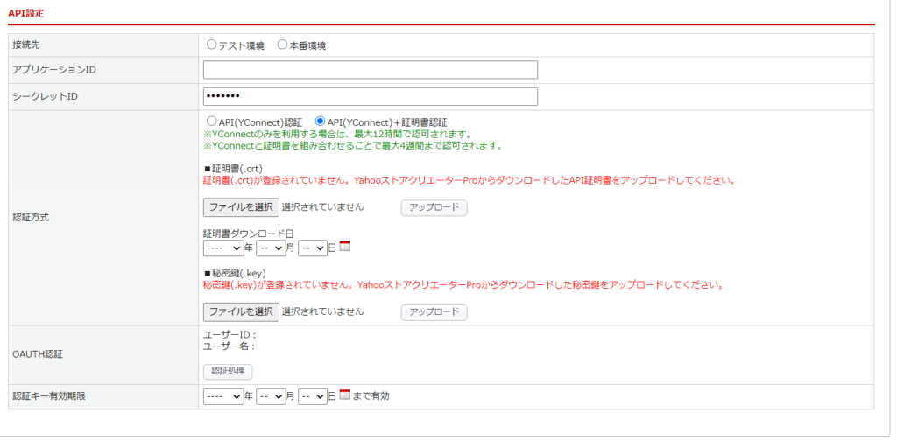Choose API(YConnect)+証明書認証 option
Screen dimensions: 897x440
coord(320,122)
